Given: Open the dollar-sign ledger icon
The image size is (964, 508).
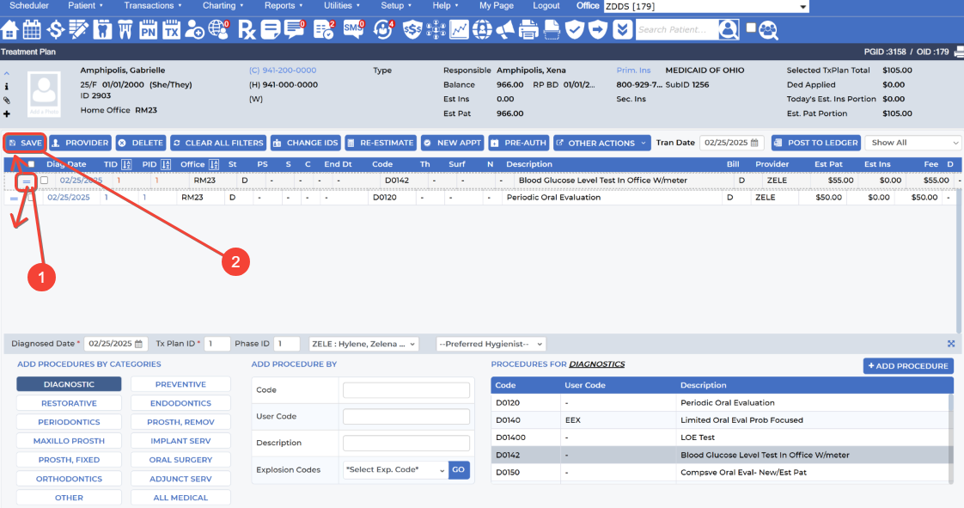Looking at the screenshot, I should [x=55, y=29].
